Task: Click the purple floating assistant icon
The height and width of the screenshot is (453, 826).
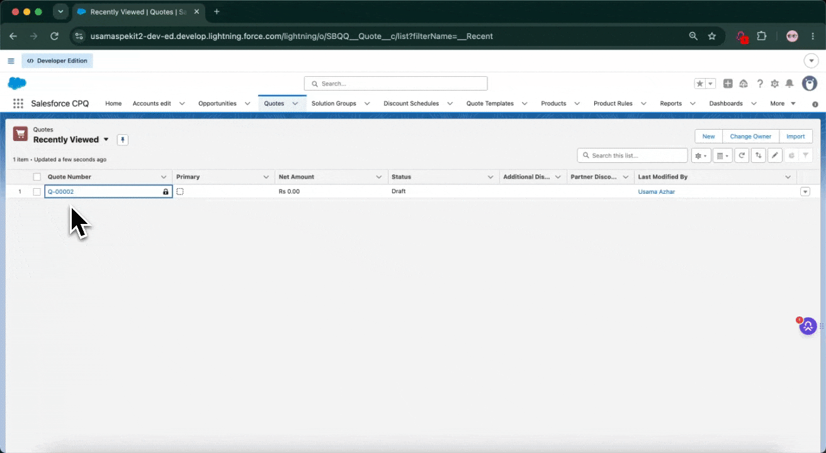Action: click(808, 326)
